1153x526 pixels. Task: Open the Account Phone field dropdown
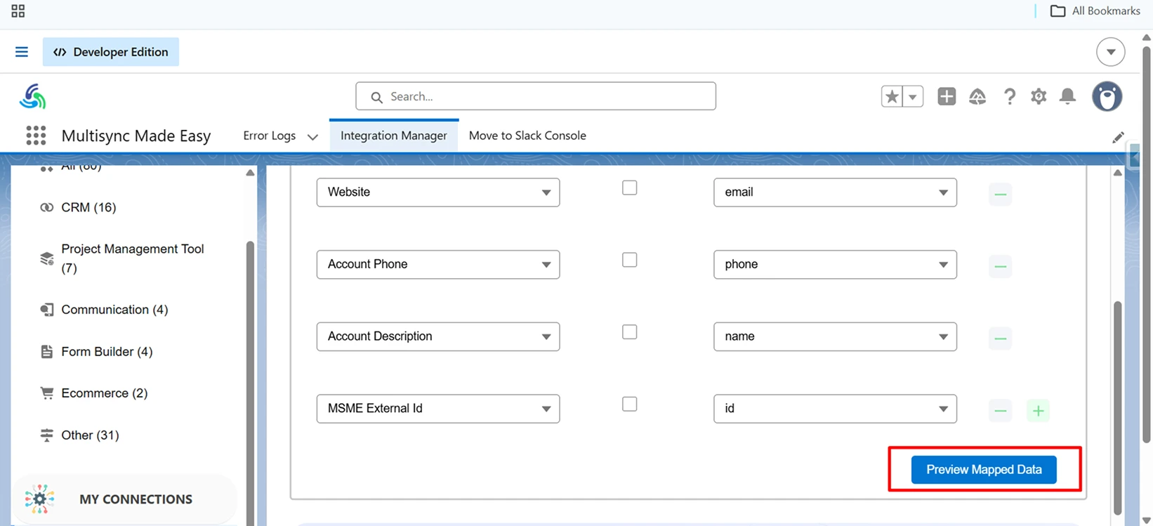tap(438, 265)
